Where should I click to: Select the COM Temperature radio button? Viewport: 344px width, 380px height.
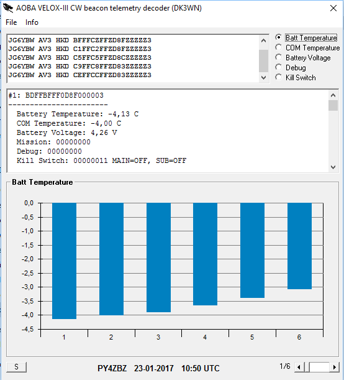(278, 47)
